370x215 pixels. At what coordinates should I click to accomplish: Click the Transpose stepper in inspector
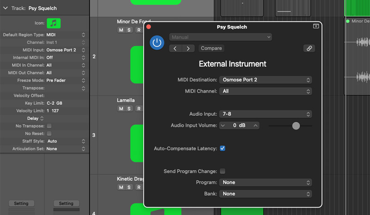pos(83,88)
